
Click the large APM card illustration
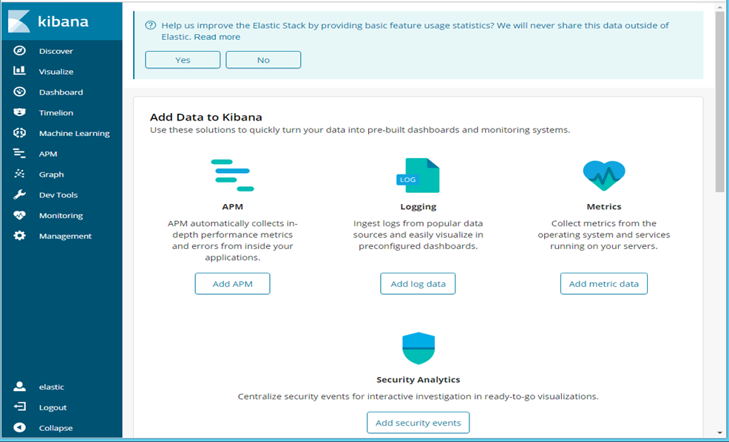tap(232, 175)
